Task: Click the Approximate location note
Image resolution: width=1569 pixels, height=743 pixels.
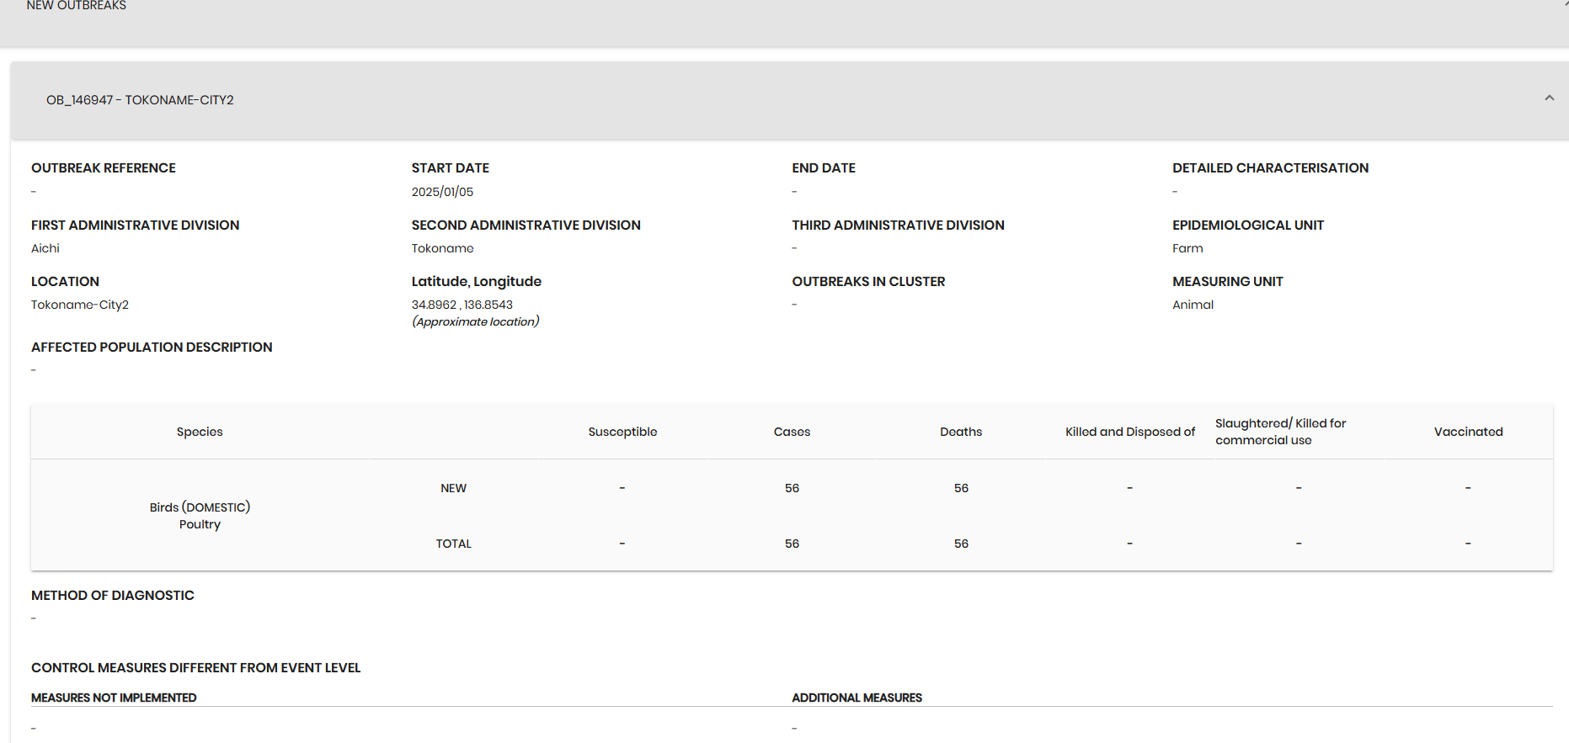Action: (476, 321)
